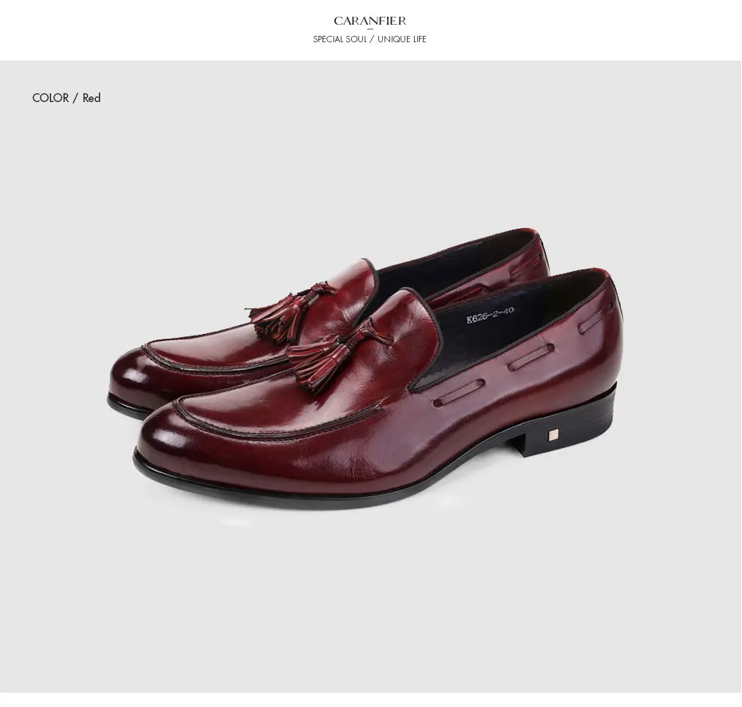Click the word UNIQUE LIFE in the tagline

coord(402,39)
